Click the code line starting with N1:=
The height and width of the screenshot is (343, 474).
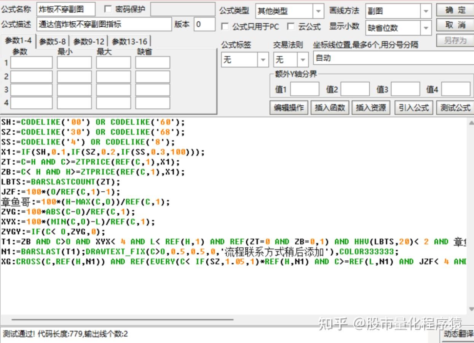200,252
